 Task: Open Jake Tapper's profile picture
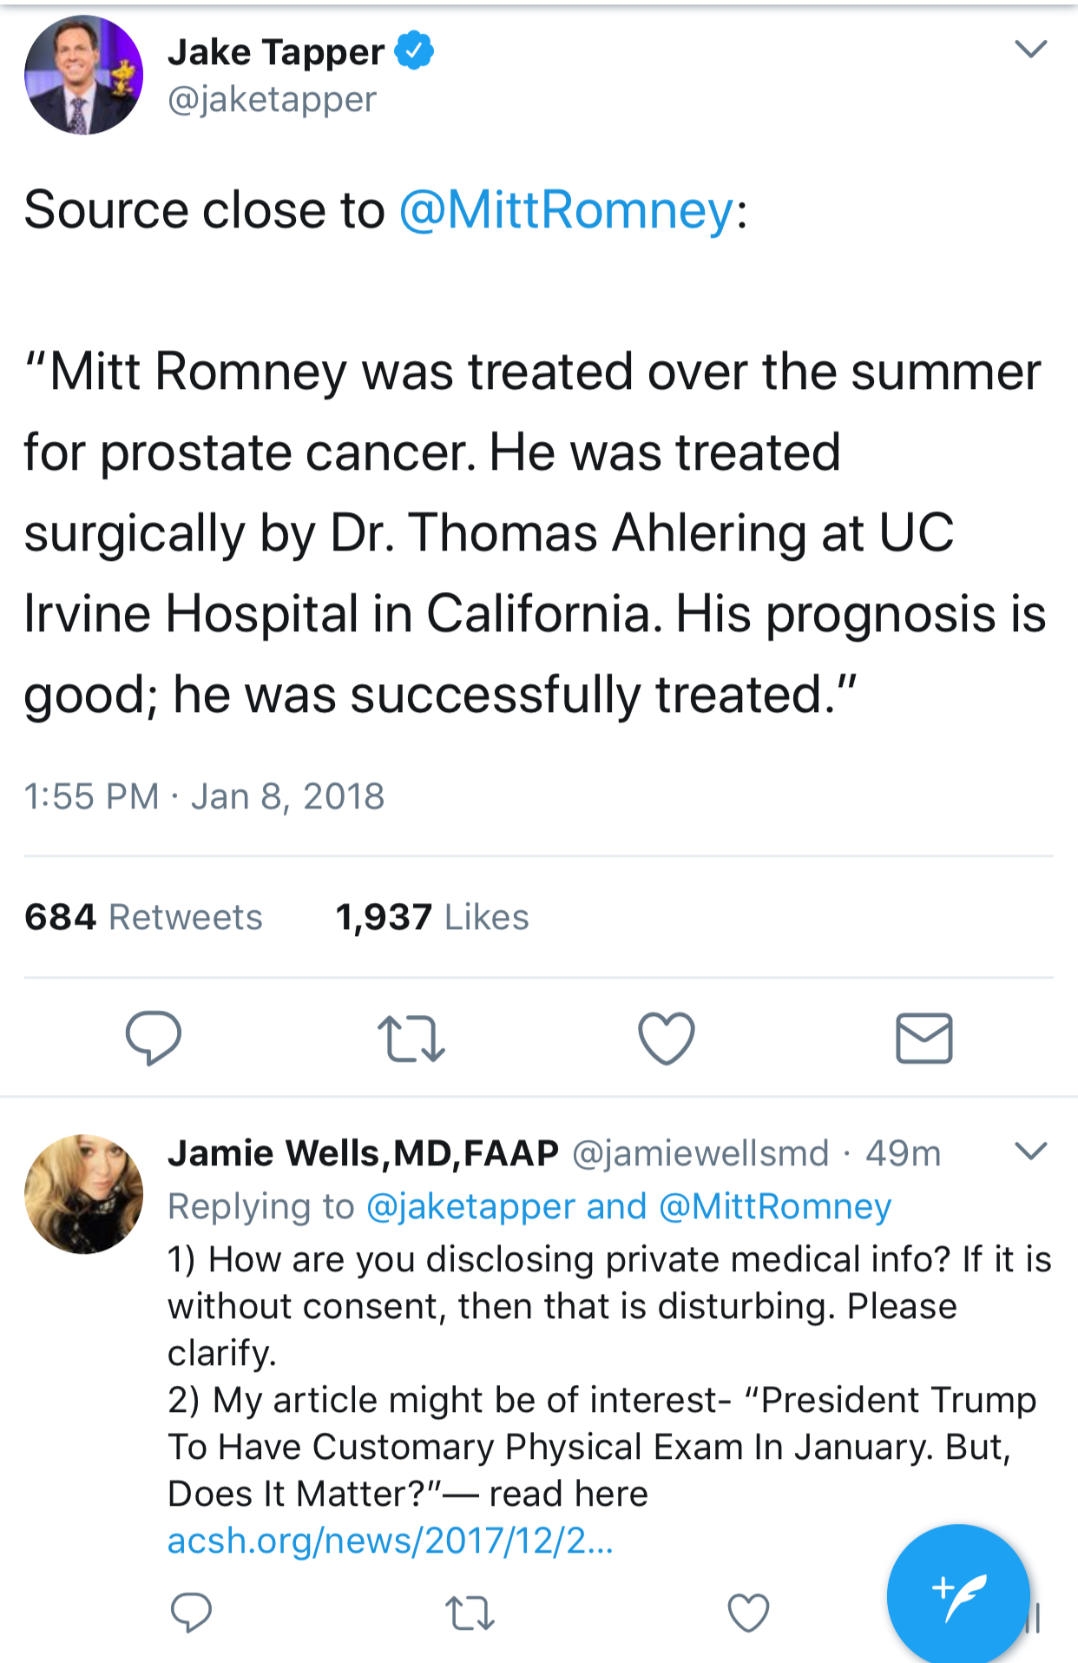click(84, 75)
